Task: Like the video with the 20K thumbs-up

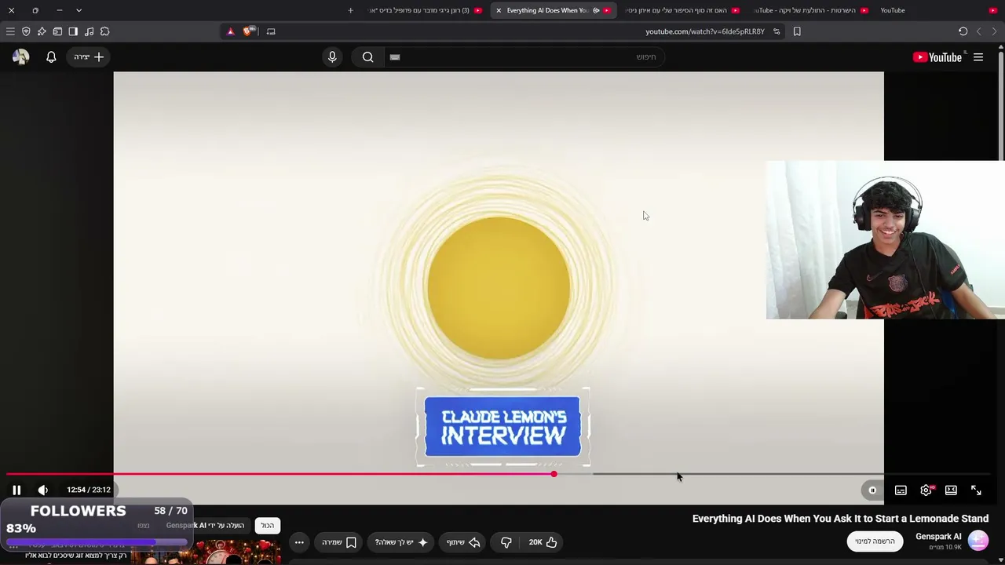Action: [543, 542]
